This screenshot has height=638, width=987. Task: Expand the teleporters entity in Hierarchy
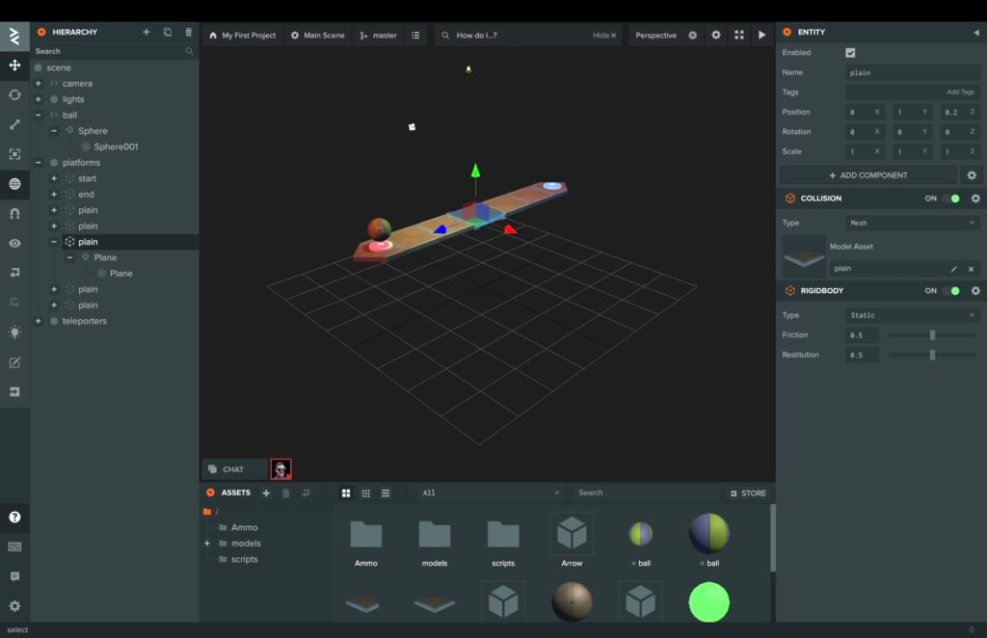point(39,321)
